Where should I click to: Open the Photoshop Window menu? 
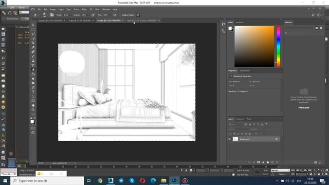tap(106, 9)
